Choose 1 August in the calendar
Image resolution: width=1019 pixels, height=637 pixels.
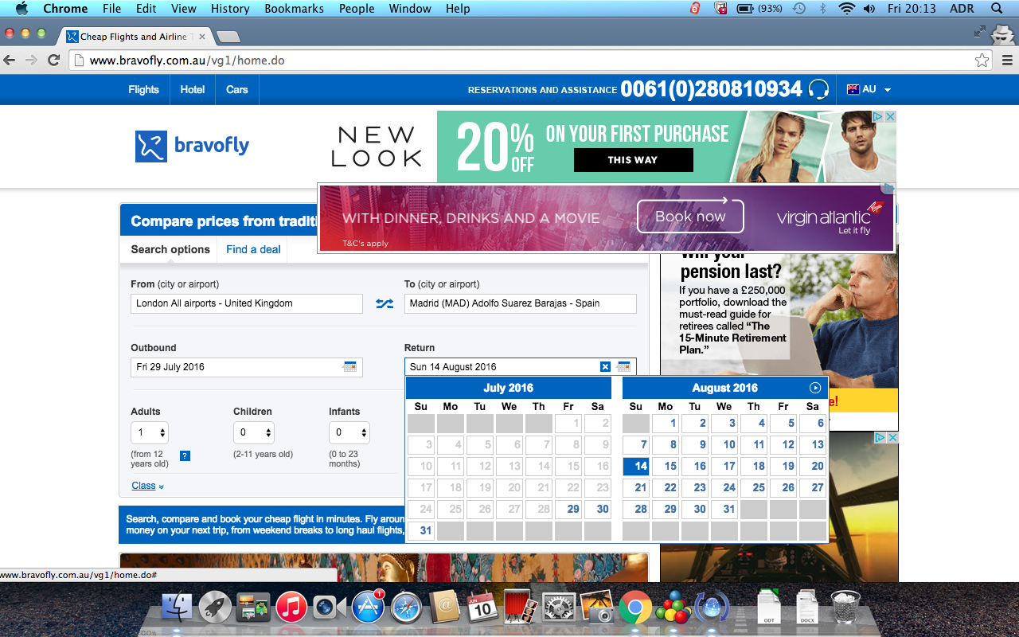tap(666, 423)
